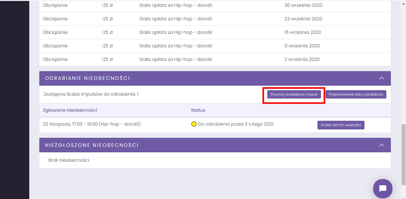Select the Niezgłoszone nieobecności header title

[x=92, y=145]
